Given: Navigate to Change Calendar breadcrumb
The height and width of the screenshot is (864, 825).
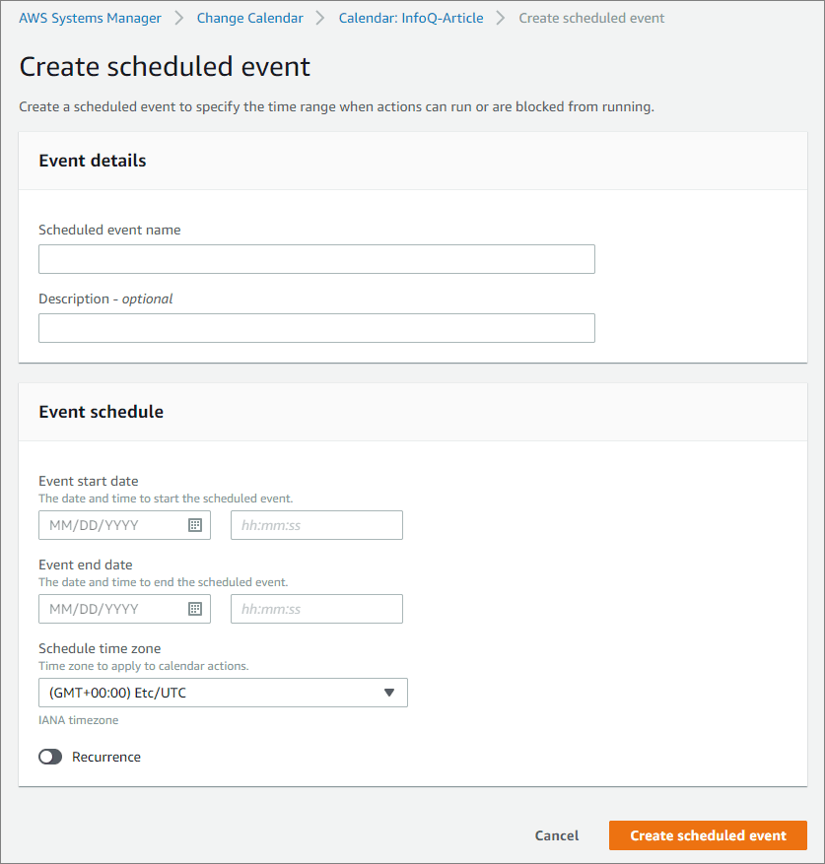Looking at the screenshot, I should (x=249, y=18).
